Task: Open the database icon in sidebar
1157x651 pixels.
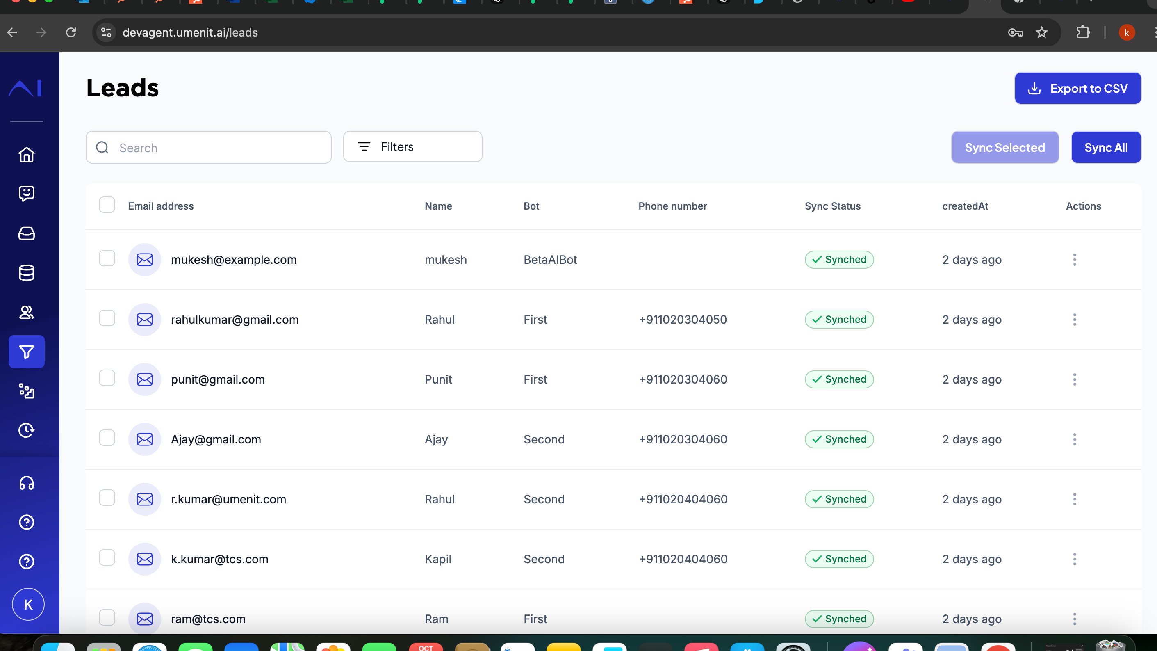Action: coord(27,273)
